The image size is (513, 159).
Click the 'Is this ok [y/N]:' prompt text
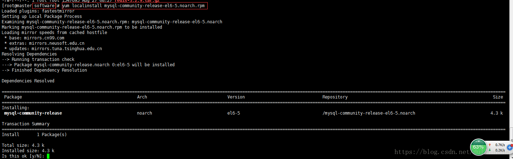(23, 156)
